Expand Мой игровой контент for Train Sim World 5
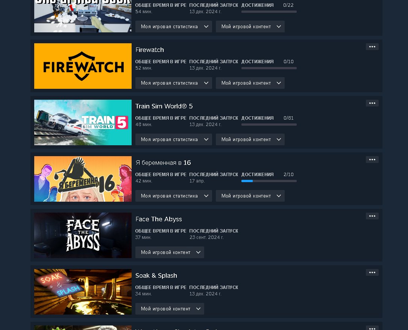Screen dimensions: 408x330 pyautogui.click(x=250, y=140)
